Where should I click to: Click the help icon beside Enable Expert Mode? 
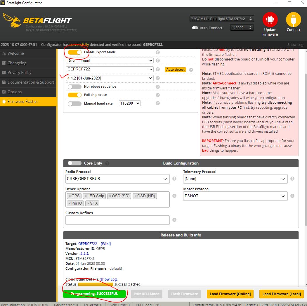pyautogui.click(x=157, y=52)
